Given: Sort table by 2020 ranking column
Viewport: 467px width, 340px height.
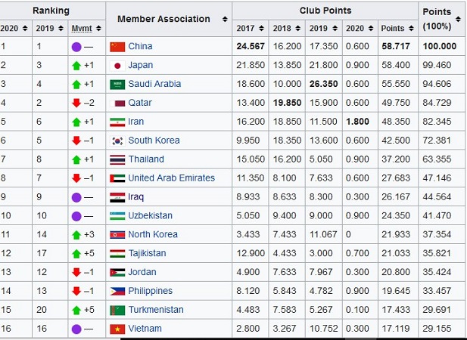Looking at the screenshot, I should coord(25,28).
